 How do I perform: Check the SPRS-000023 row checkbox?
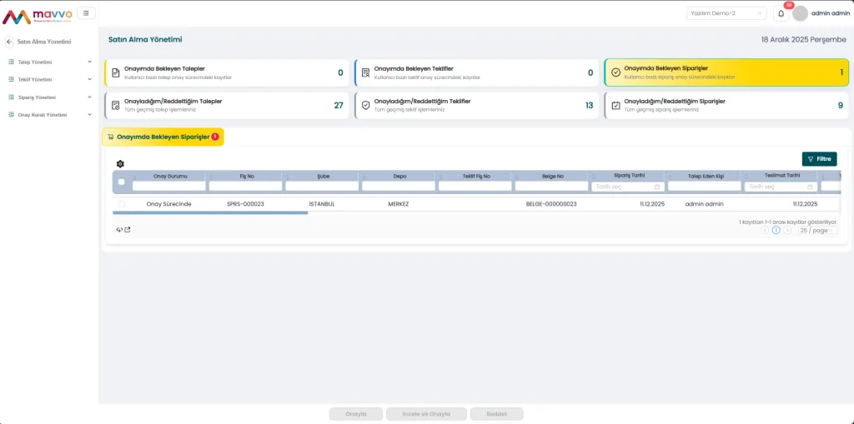pyautogui.click(x=122, y=204)
